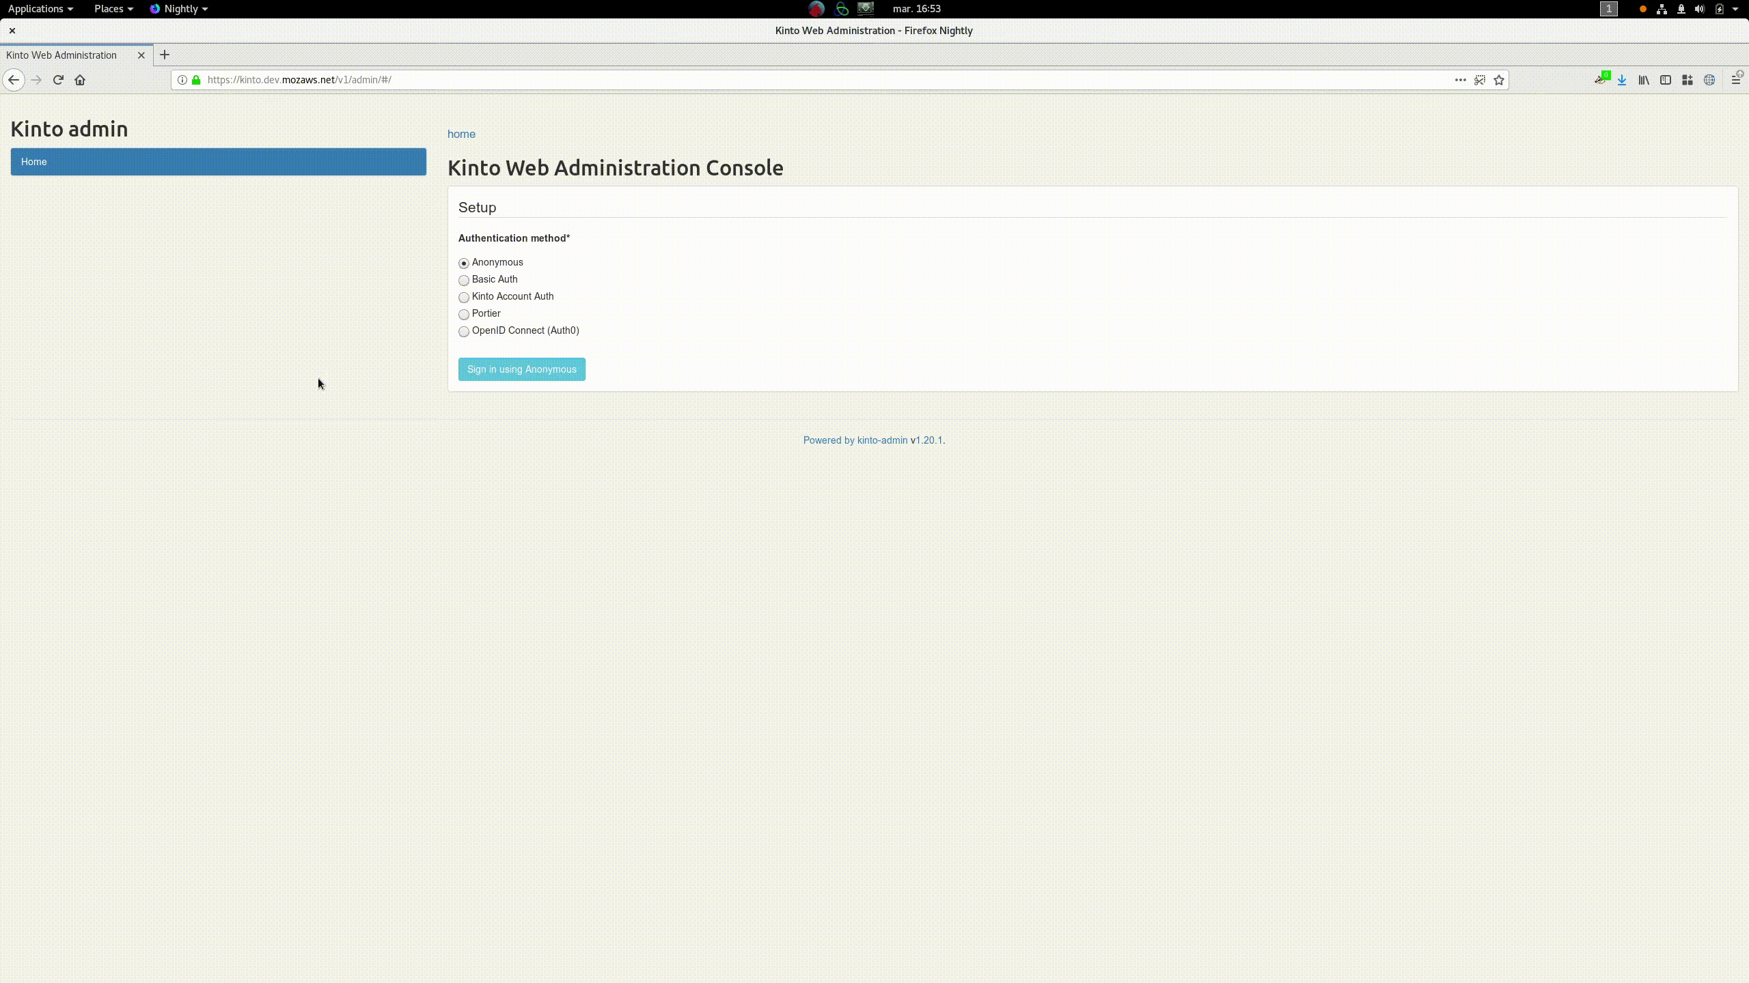The height and width of the screenshot is (983, 1749).
Task: Open the page actions ellipsis icon
Action: (1459, 80)
